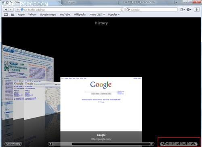
Task: Go forward with the forward arrow
Action: coord(11,10)
